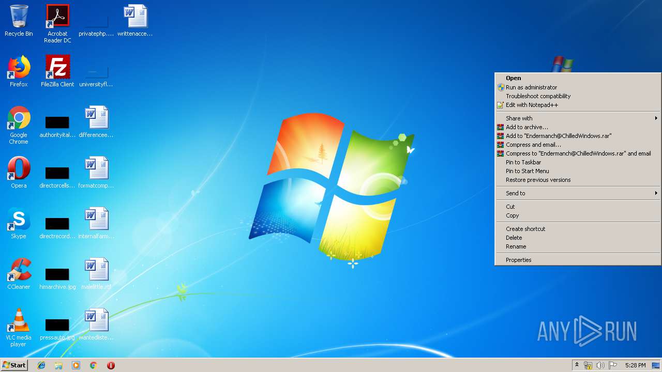Launch Acrobat Reader DC shortcut

57,24
